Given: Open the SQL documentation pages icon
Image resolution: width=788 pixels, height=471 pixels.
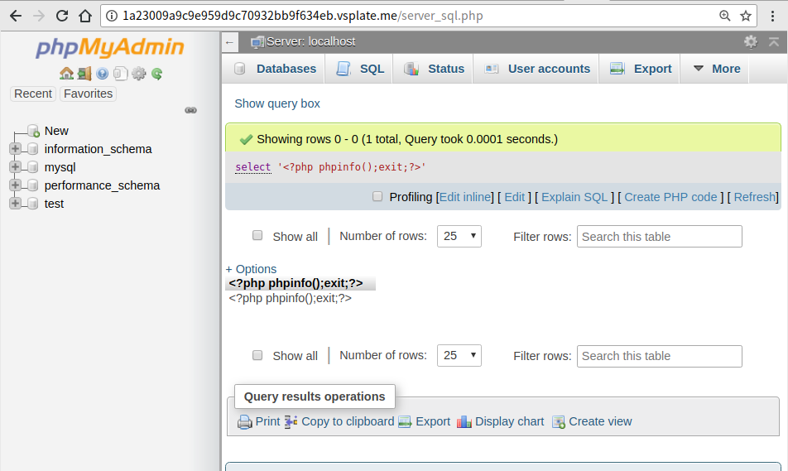Looking at the screenshot, I should [x=121, y=74].
